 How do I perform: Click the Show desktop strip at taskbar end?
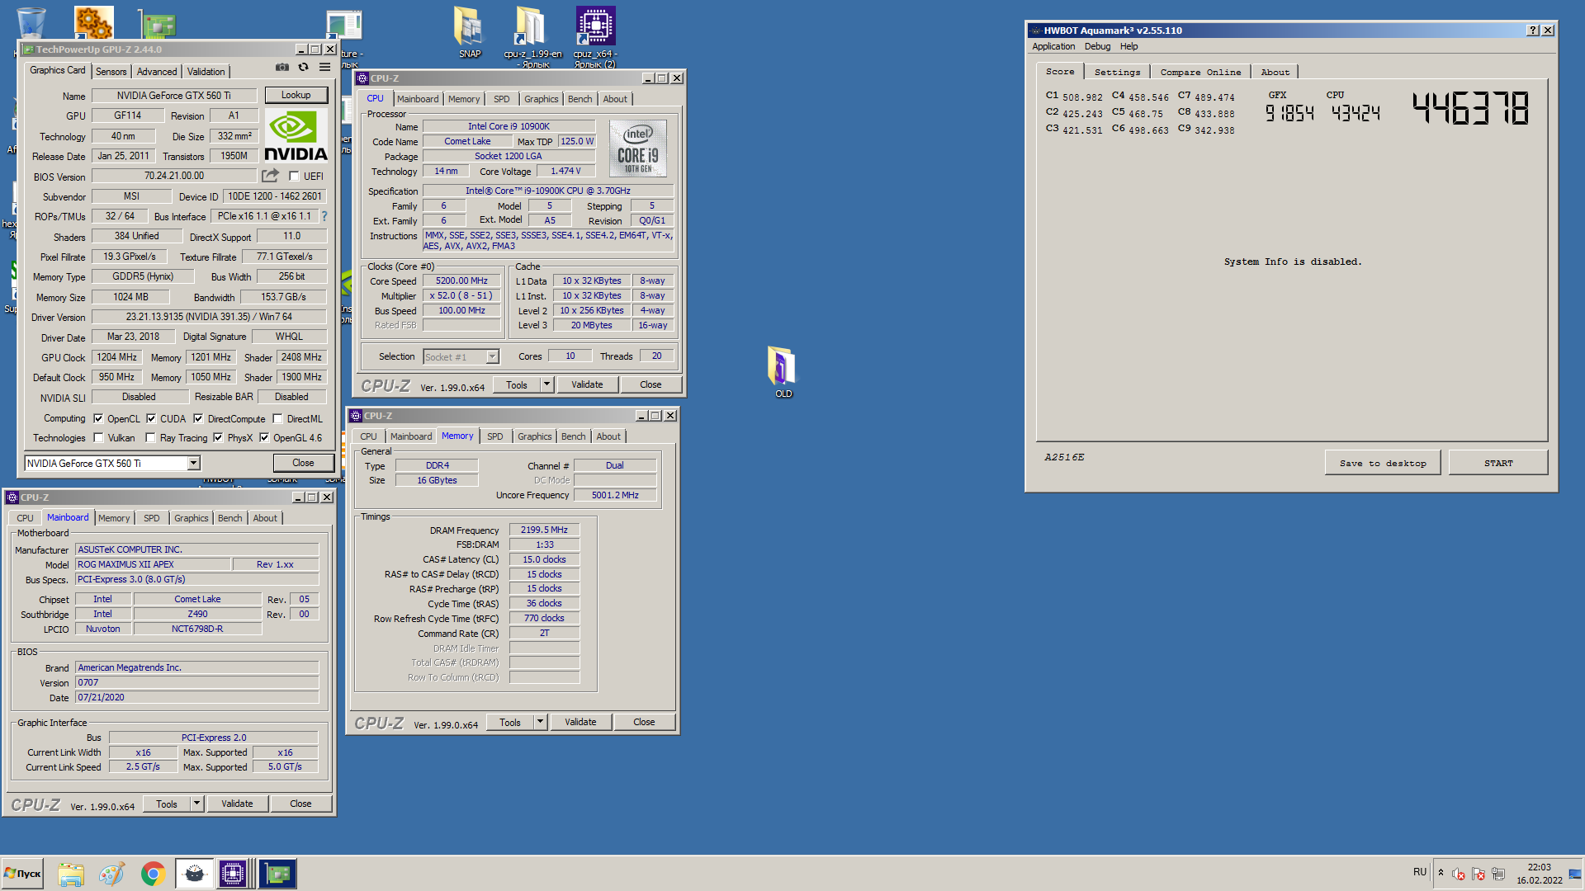click(x=1576, y=874)
